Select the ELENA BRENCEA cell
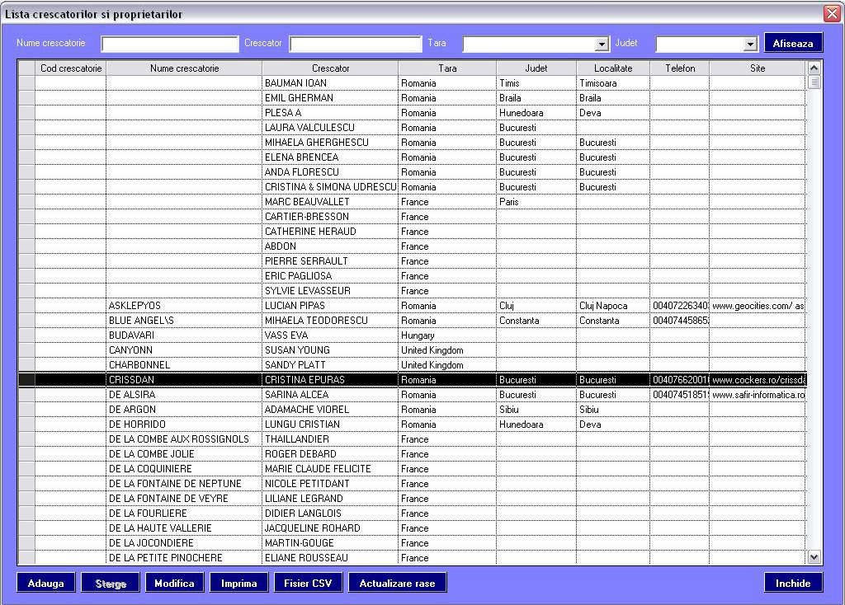 [x=330, y=157]
